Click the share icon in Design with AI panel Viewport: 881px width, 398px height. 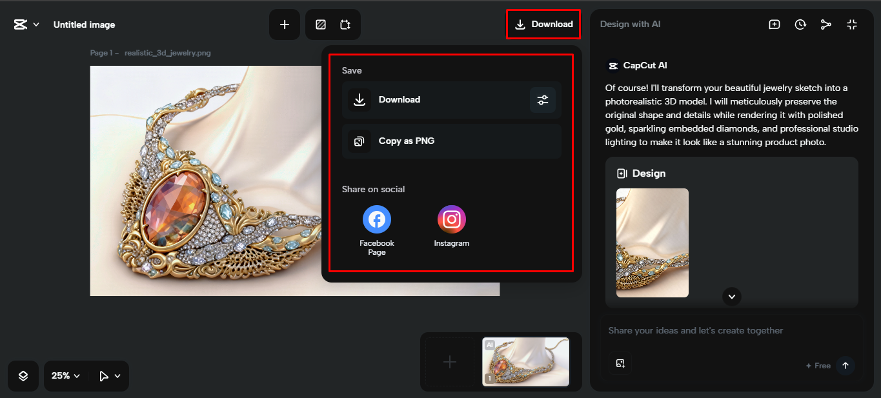826,24
